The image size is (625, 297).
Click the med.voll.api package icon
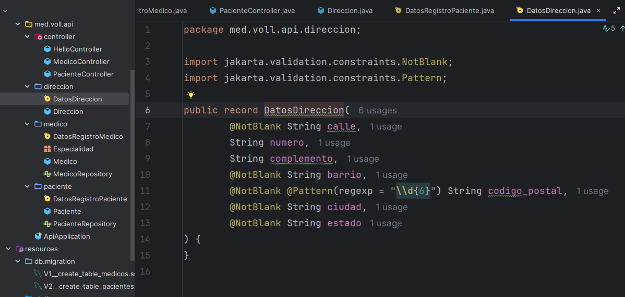click(x=29, y=24)
